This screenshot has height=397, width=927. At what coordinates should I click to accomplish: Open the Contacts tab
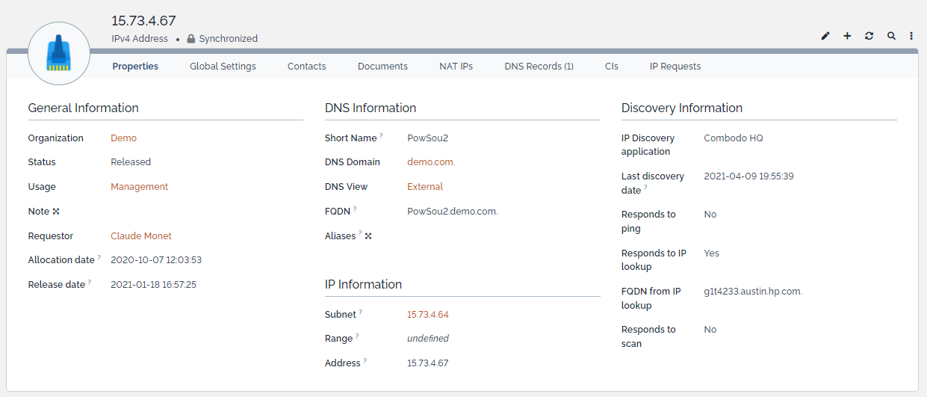[306, 67]
